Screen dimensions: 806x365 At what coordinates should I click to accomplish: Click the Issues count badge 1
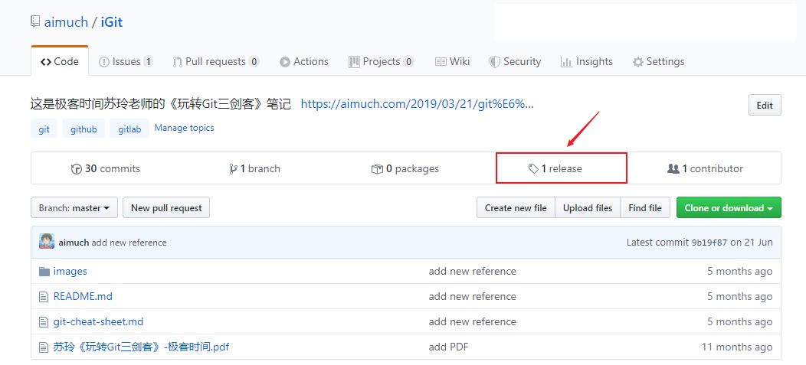point(148,62)
